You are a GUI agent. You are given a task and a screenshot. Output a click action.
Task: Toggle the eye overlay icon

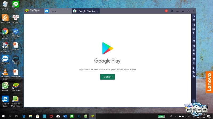click(194, 33)
